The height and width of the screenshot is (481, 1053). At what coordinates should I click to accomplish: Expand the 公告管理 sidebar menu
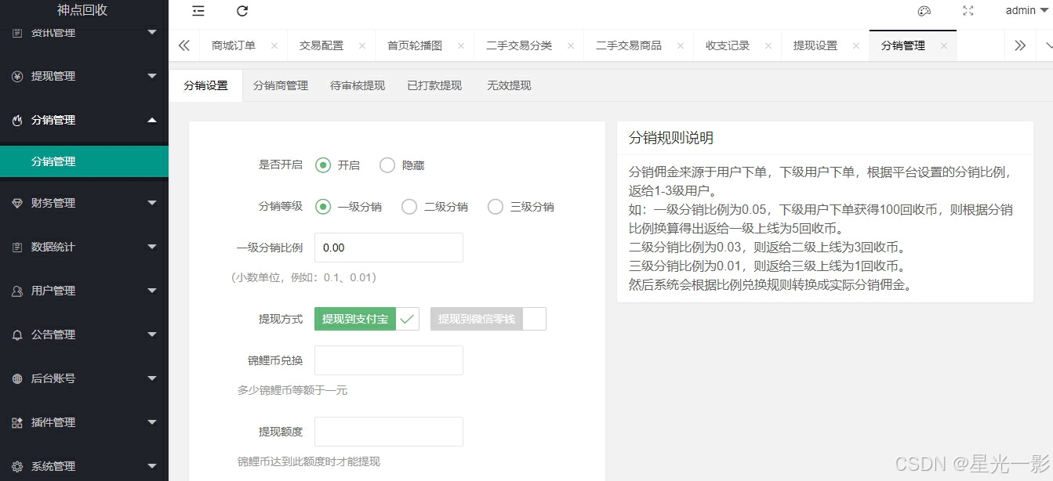[x=152, y=335]
